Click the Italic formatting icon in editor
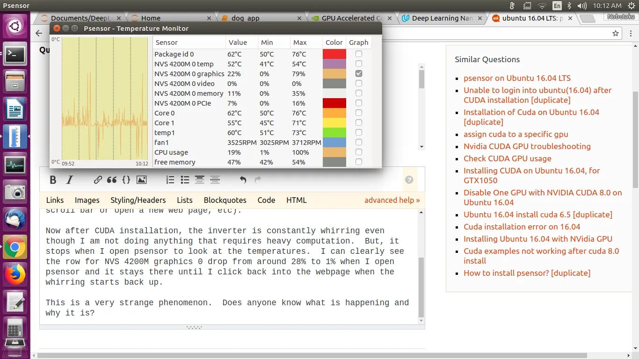 [x=70, y=180]
